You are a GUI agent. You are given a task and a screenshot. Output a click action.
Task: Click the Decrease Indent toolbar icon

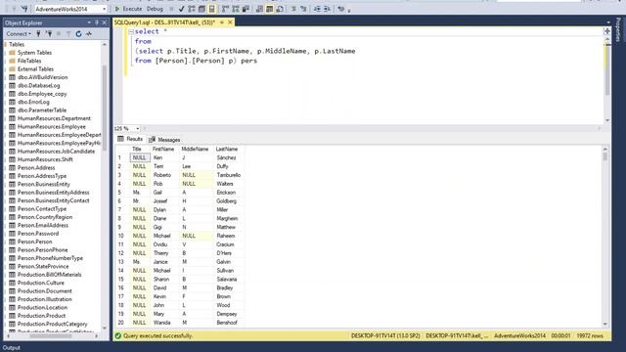(x=317, y=9)
